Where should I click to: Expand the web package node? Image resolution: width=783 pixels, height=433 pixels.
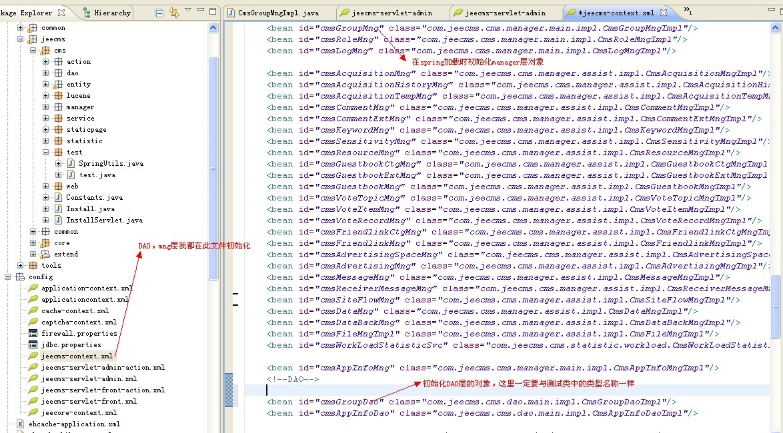tap(45, 186)
